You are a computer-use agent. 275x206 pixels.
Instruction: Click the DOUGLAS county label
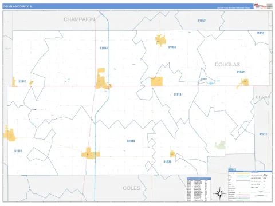(227, 65)
